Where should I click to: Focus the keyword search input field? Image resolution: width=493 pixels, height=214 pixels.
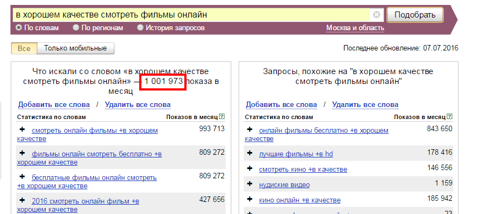point(192,15)
